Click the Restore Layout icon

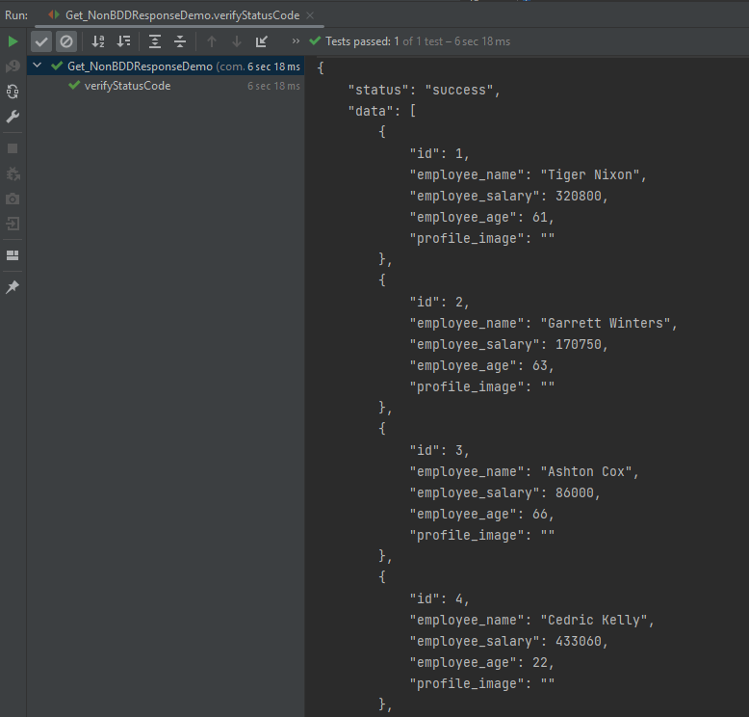(13, 255)
